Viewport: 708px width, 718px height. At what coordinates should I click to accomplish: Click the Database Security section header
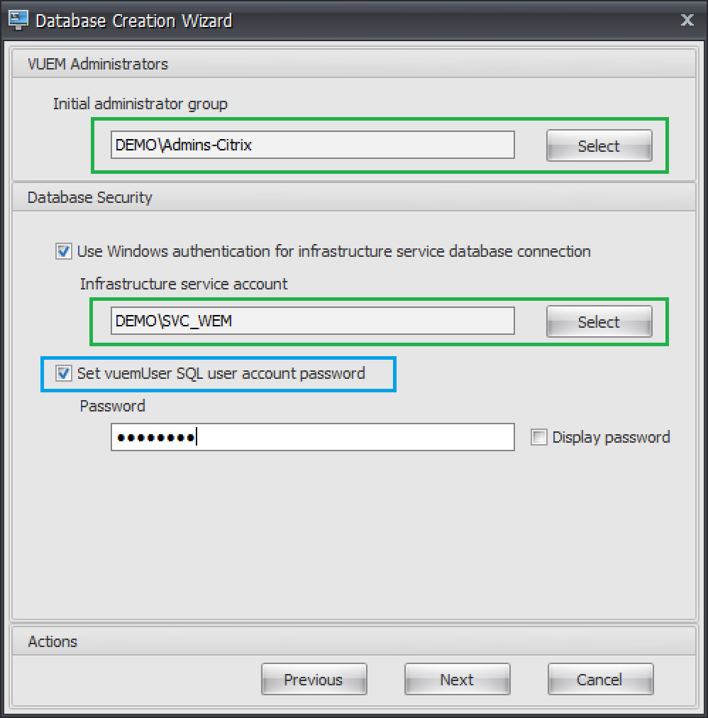90,197
